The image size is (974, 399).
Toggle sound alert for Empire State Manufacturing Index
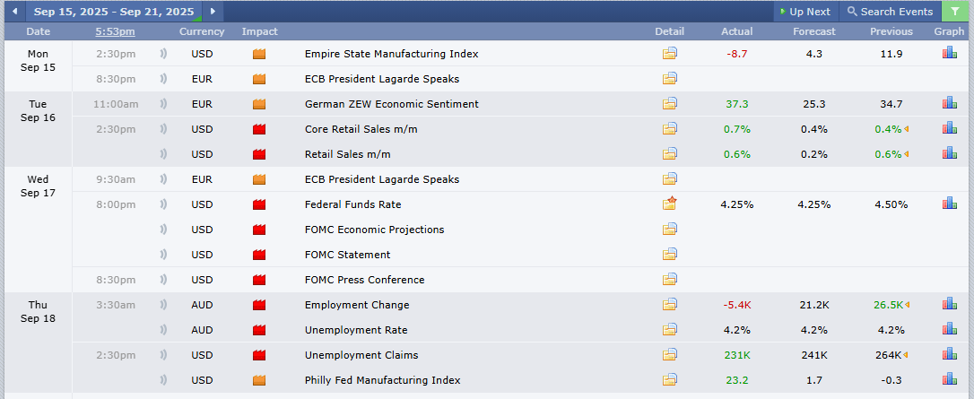(163, 54)
